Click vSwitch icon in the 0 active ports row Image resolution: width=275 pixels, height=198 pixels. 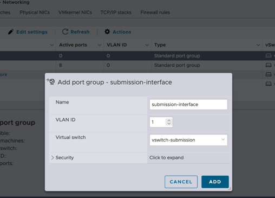pos(269,56)
